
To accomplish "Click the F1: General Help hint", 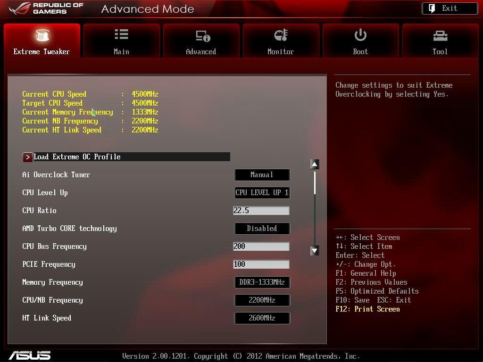I will click(366, 273).
